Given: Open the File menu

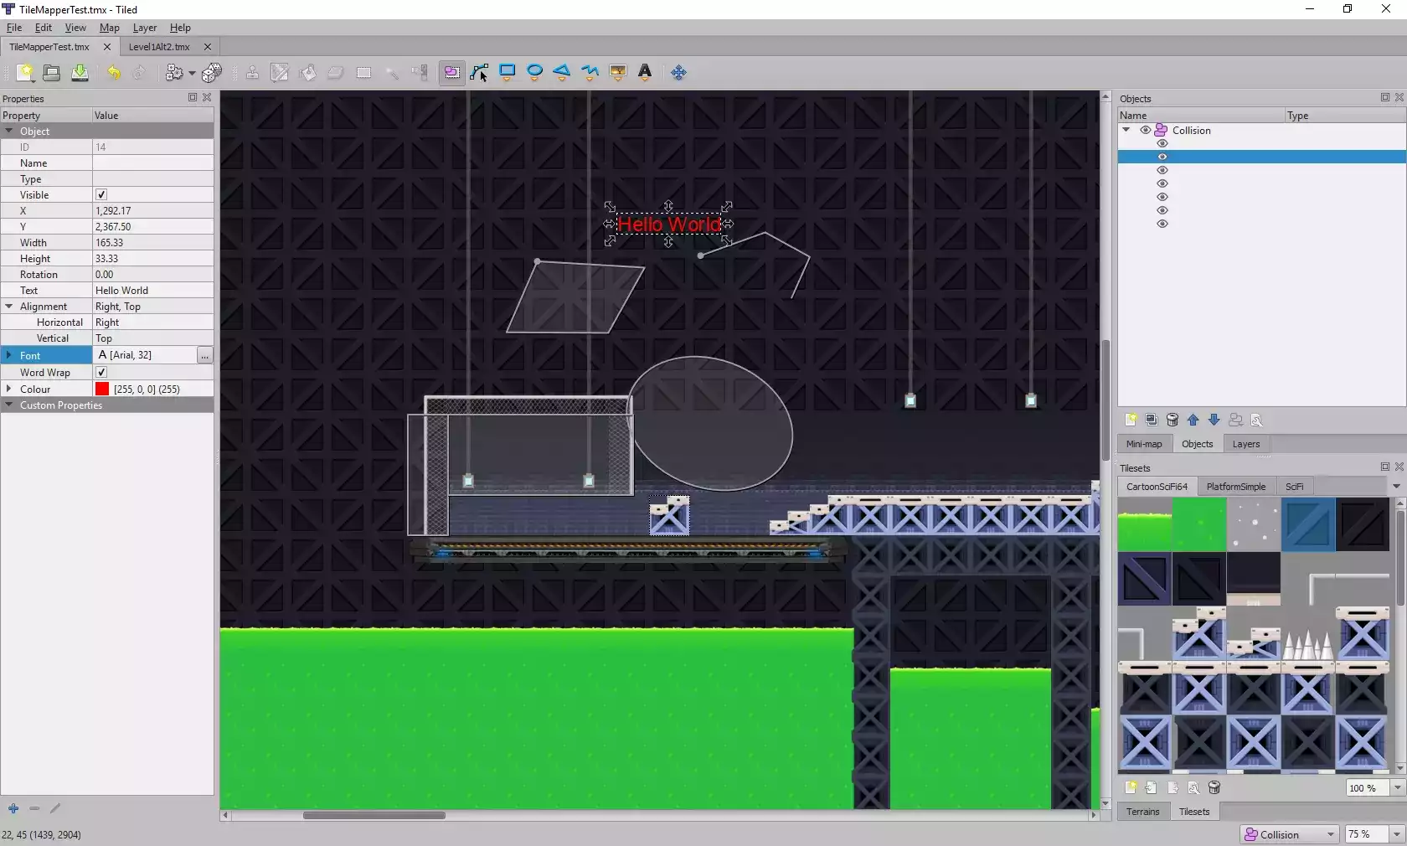Looking at the screenshot, I should tap(14, 28).
